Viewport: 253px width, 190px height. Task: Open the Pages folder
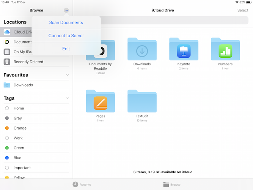pos(101,101)
